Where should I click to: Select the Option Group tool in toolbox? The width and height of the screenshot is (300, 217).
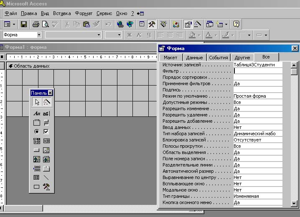tap(37, 122)
